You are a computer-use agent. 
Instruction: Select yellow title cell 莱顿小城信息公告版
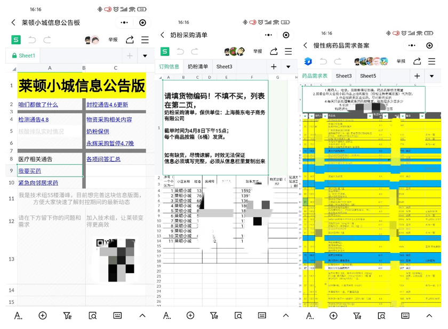82,86
